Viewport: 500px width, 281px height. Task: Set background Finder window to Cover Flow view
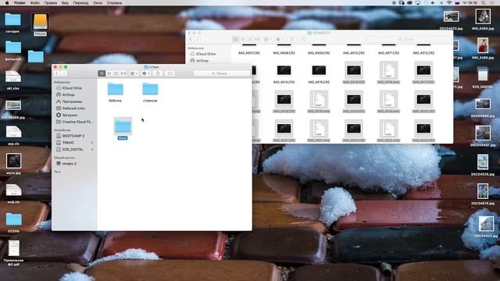click(x=257, y=40)
